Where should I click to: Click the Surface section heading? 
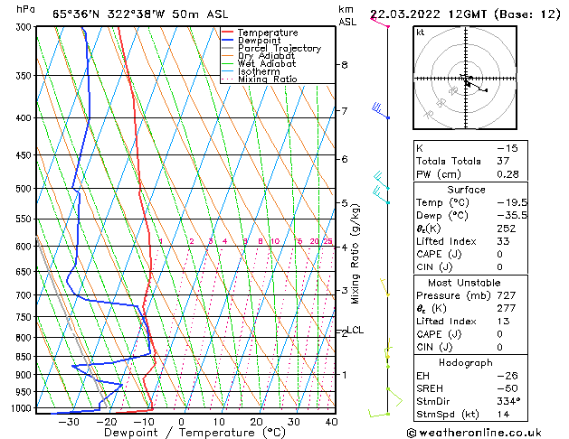[466, 190]
